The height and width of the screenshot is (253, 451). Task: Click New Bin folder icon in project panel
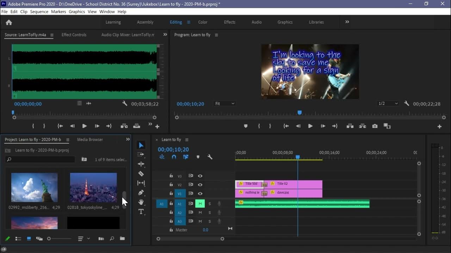click(122, 239)
